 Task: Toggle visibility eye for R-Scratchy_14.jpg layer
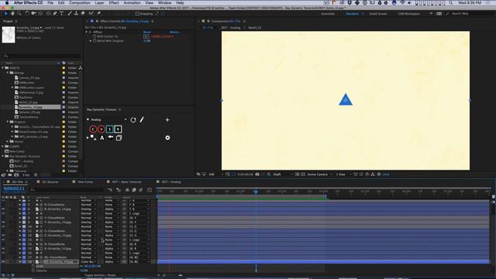click(x=3, y=249)
